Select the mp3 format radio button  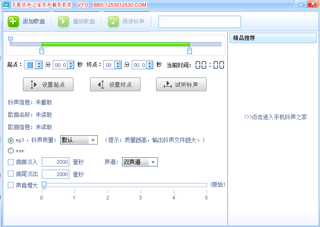pos(11,140)
